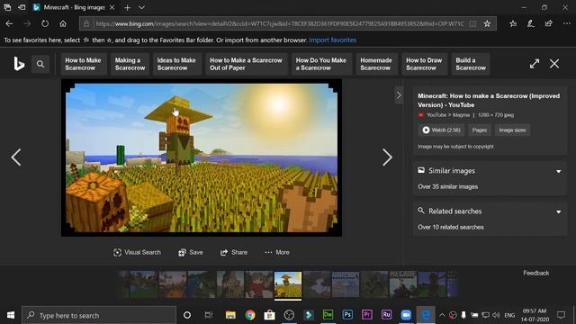Select 'Ideas to Make Scarecrow' suggestion

point(176,64)
